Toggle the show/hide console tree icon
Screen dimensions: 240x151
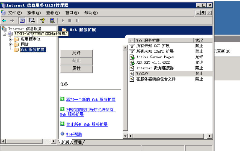coord(22,21)
